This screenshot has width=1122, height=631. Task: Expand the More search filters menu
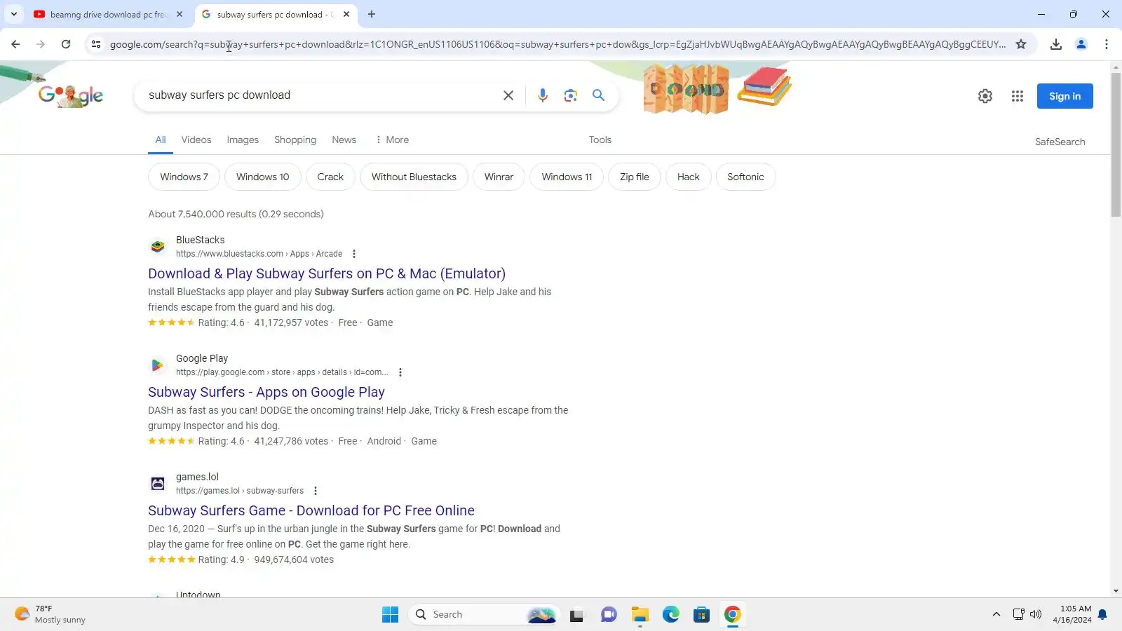point(392,140)
